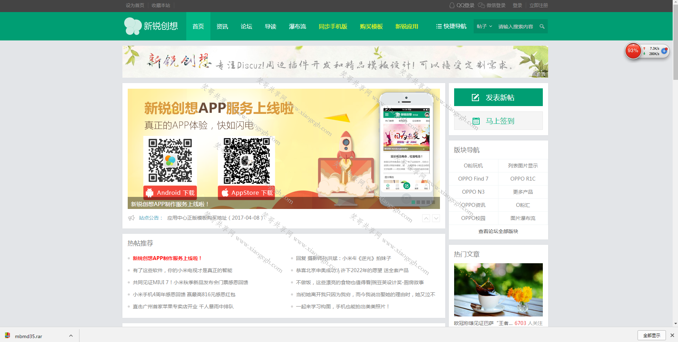Open 欧冠称雄见证巴萨 article link
678x342 pixels.
coord(483,323)
